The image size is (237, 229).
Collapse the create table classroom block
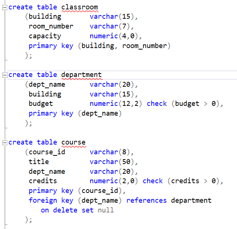[5, 8]
